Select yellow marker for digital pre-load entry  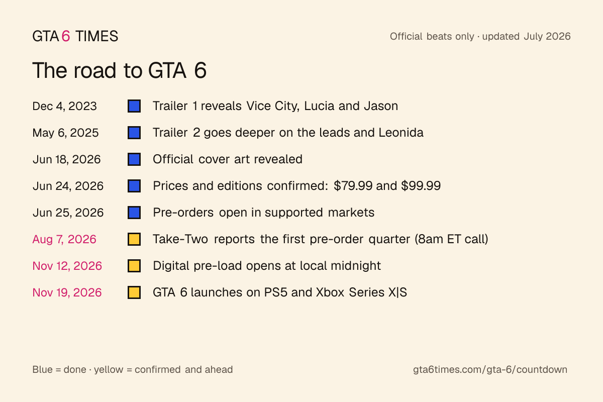(x=134, y=266)
